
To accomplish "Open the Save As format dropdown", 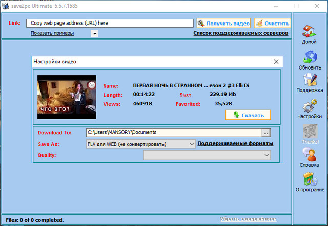I will (140, 144).
